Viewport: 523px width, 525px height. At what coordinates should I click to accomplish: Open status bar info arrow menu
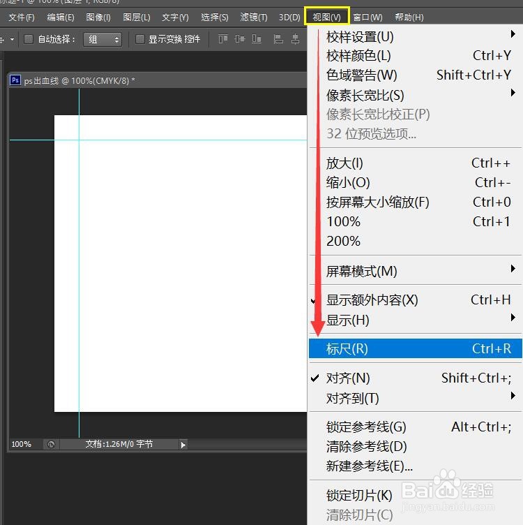pyautogui.click(x=183, y=445)
